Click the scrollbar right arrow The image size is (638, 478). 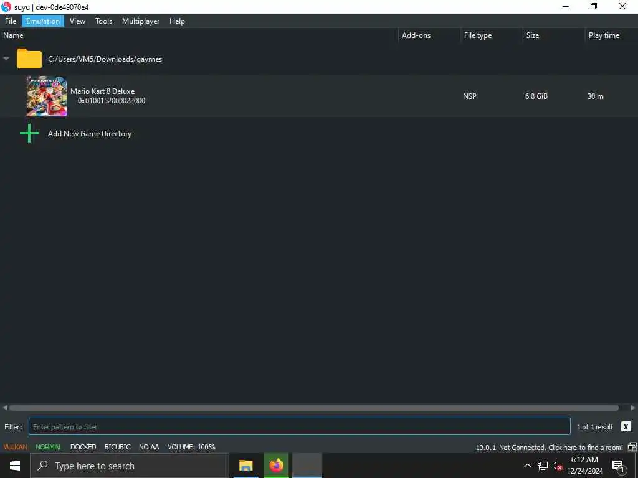633,408
